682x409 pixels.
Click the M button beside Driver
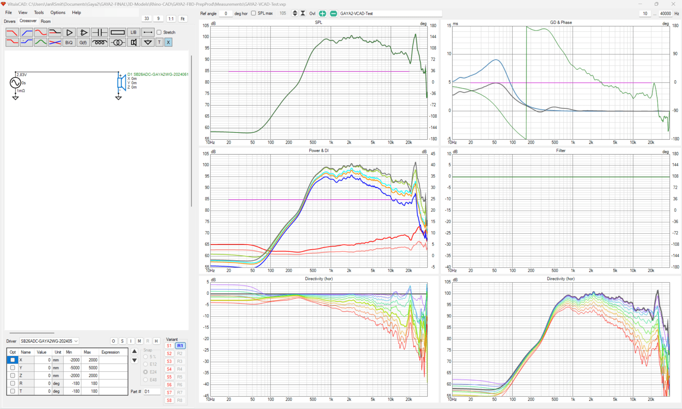139,341
